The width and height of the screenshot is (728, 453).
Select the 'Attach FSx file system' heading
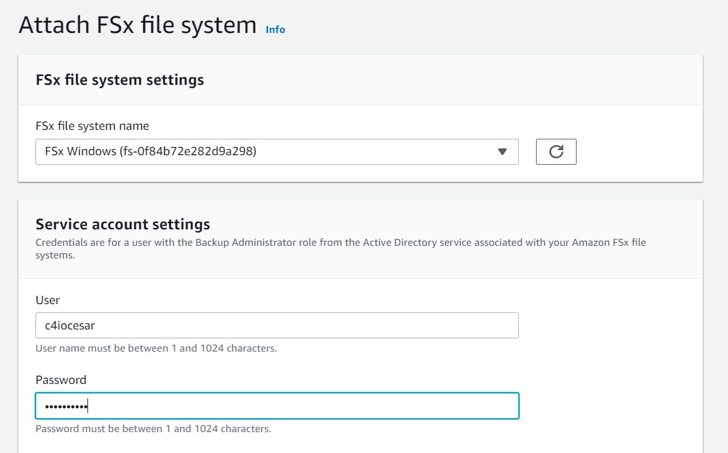point(137,25)
